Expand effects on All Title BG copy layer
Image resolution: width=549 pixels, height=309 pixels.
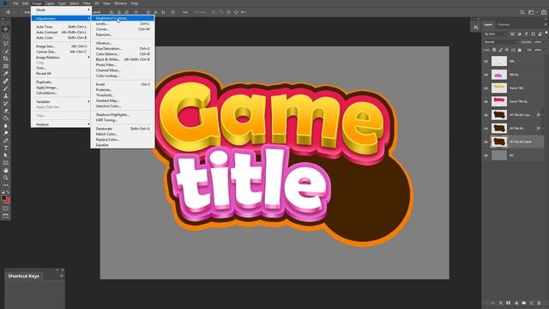tap(543, 115)
